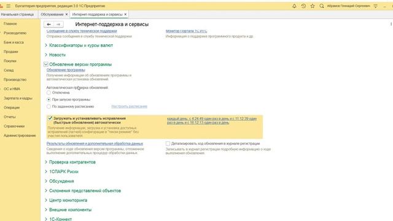Open settings lines icon beside user name
The width and height of the screenshot is (393, 221).
point(375,6)
